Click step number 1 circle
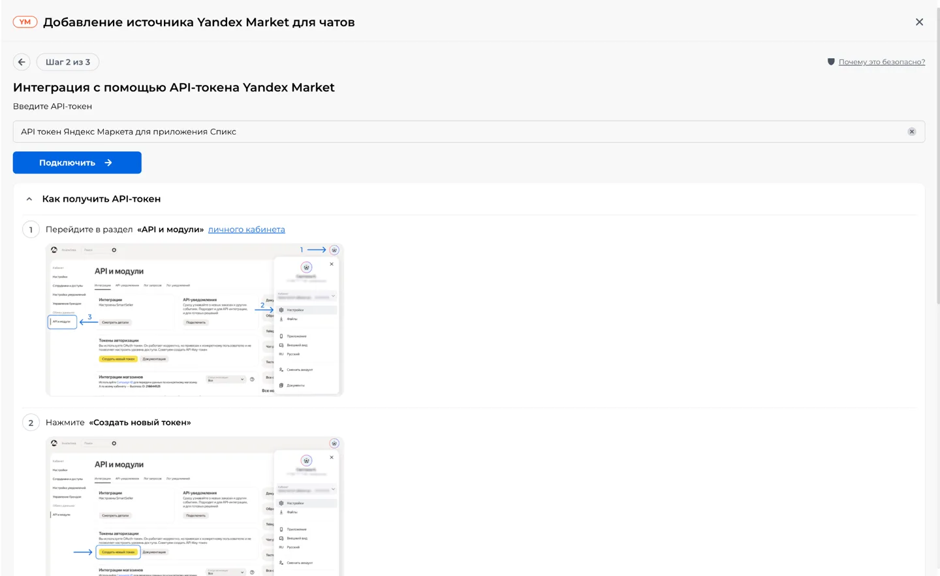The height and width of the screenshot is (576, 940). 31,230
